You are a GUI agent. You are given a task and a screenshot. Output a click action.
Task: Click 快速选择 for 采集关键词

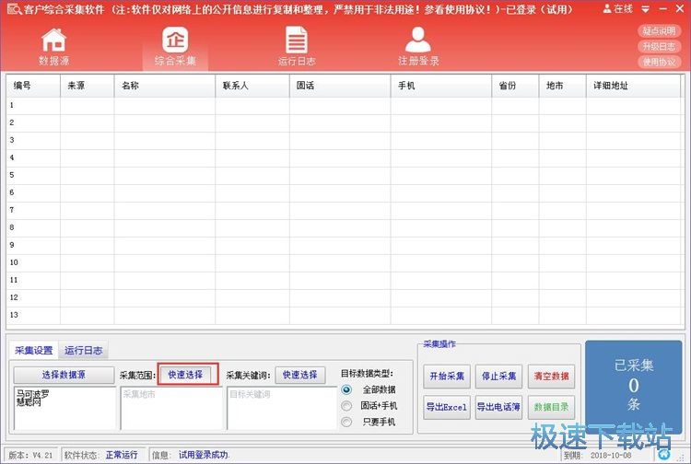click(x=299, y=375)
